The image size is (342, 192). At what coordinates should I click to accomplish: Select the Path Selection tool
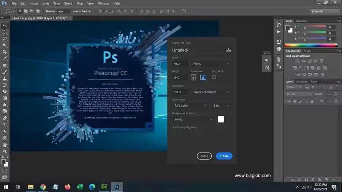point(5,131)
